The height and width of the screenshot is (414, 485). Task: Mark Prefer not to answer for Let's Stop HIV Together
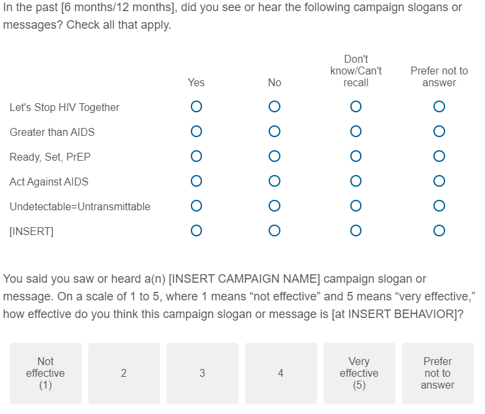pyautogui.click(x=439, y=106)
